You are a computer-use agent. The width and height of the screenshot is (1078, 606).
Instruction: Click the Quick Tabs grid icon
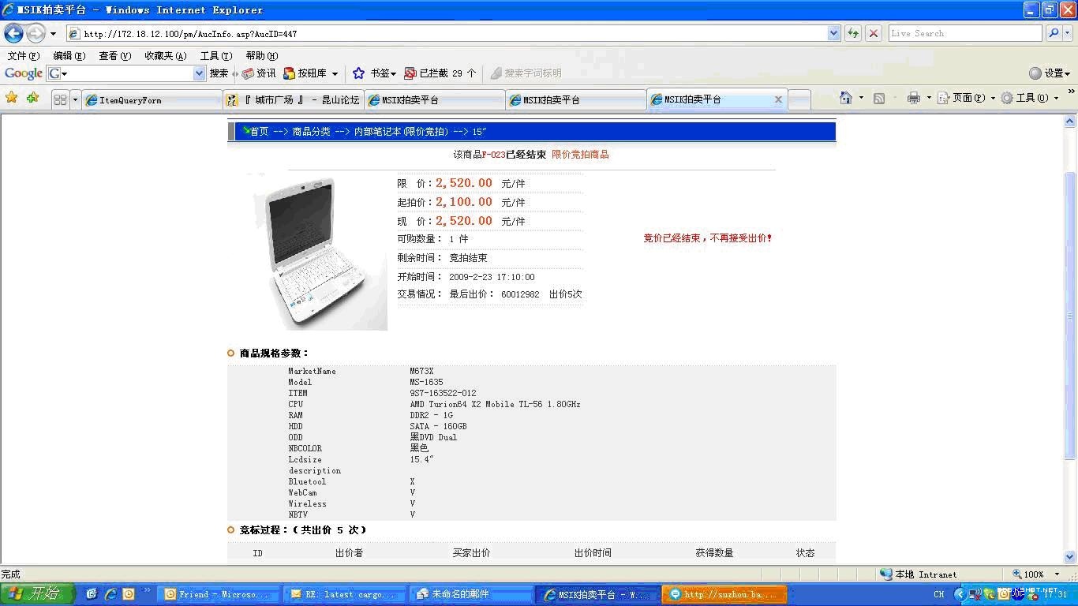click(x=60, y=99)
